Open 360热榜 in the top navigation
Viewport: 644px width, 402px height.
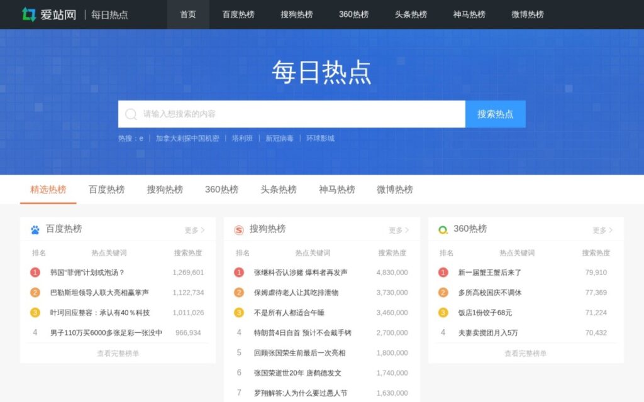point(353,14)
